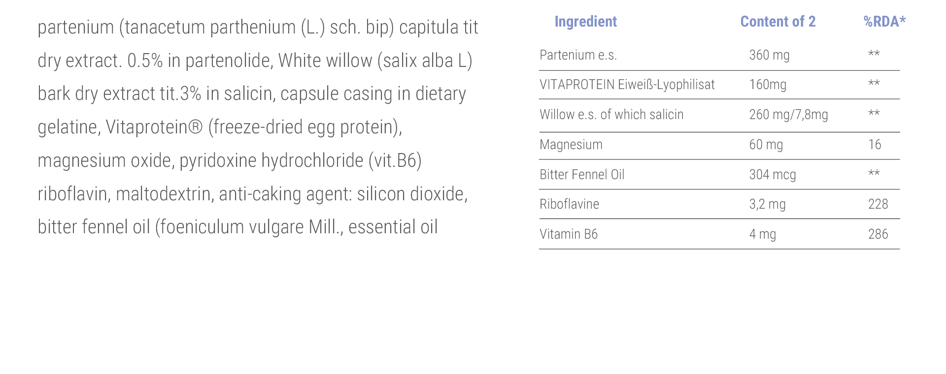Click the Magnesium ingredient cell
946x374 pixels.
571,145
